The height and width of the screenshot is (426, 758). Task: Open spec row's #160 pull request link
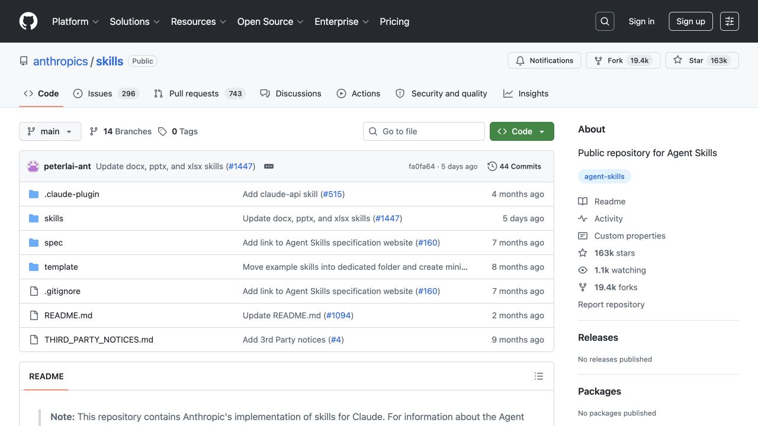click(428, 243)
